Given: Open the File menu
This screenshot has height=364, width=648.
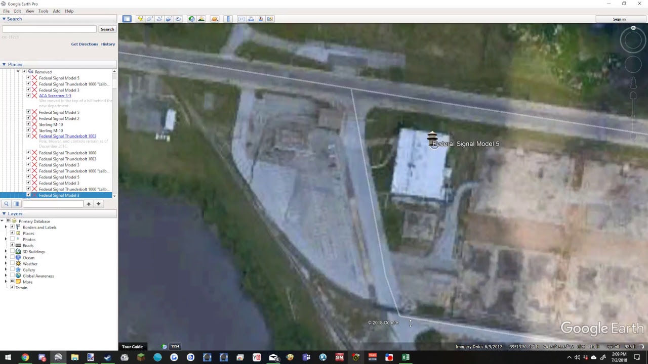Looking at the screenshot, I should click(6, 11).
